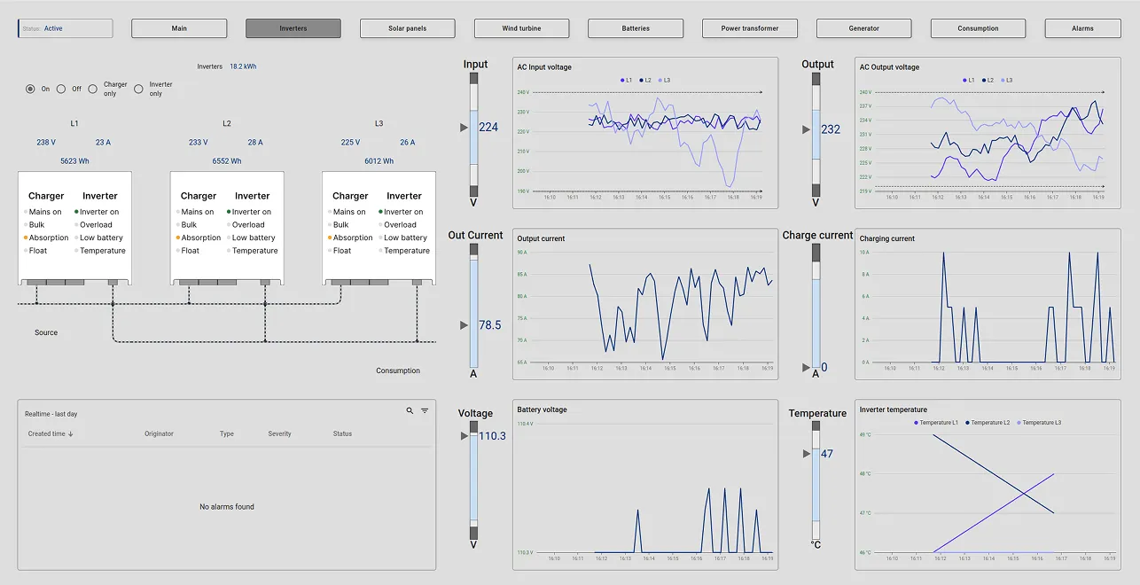Open the Wind turbine tab
Screen dimensions: 1140x585
521,28
